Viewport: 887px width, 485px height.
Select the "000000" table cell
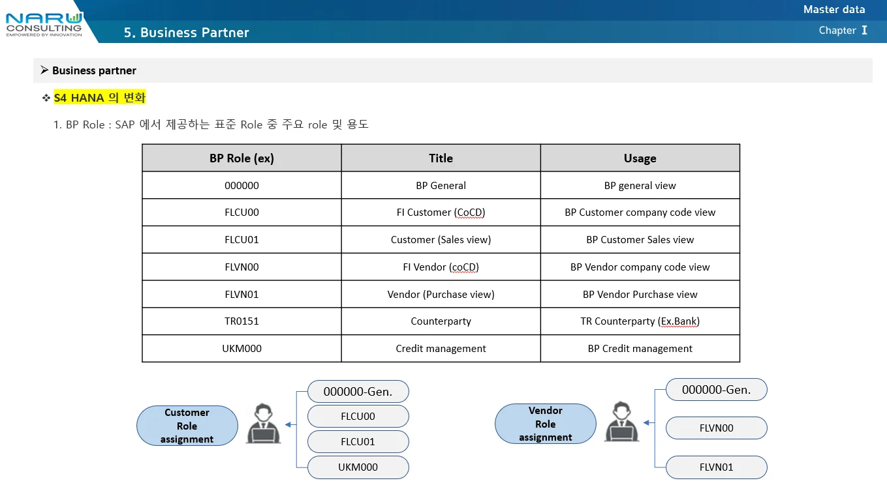(241, 185)
